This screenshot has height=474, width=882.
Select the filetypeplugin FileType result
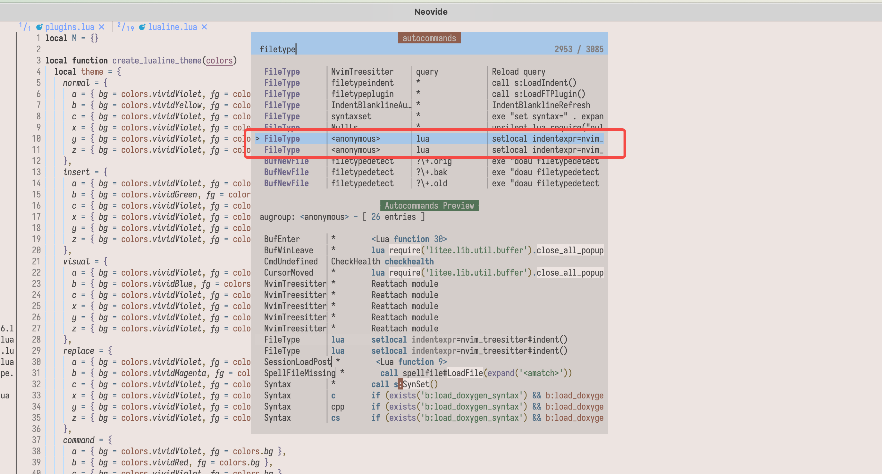click(362, 94)
